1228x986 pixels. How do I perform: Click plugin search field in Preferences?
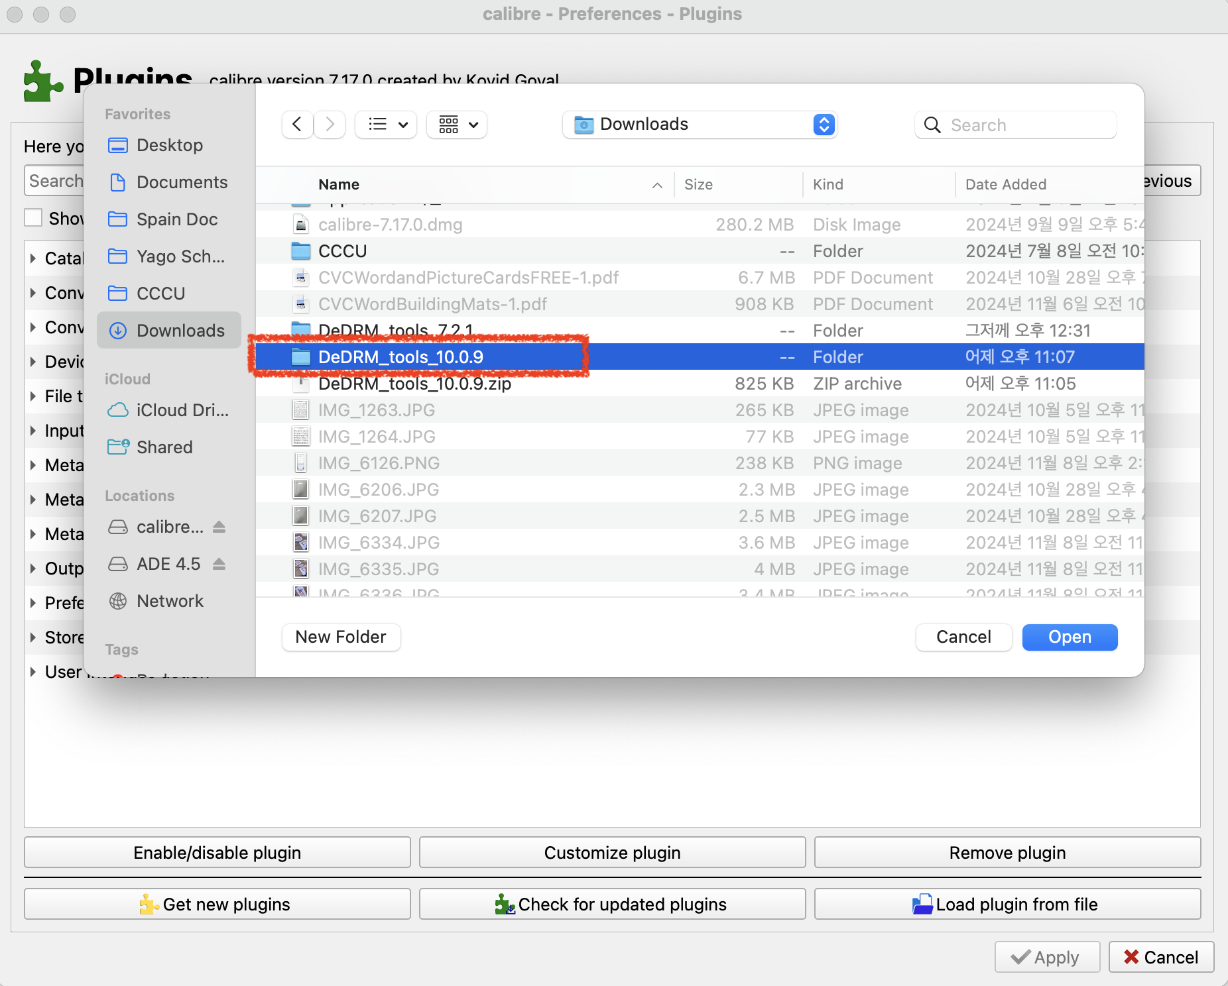point(55,181)
